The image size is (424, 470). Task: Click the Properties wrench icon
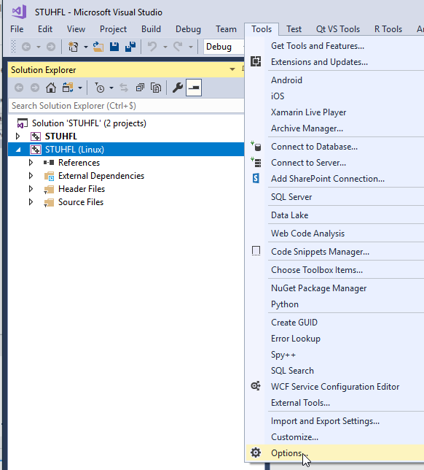178,88
